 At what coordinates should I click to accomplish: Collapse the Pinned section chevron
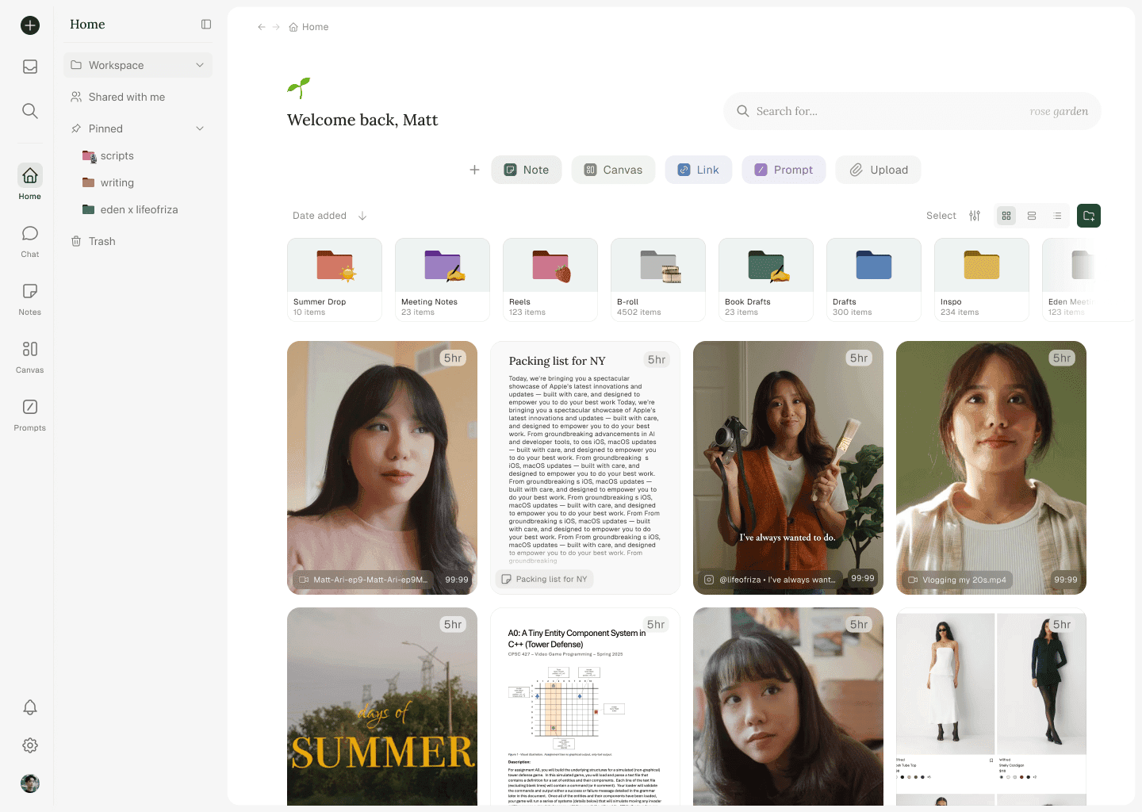point(200,128)
